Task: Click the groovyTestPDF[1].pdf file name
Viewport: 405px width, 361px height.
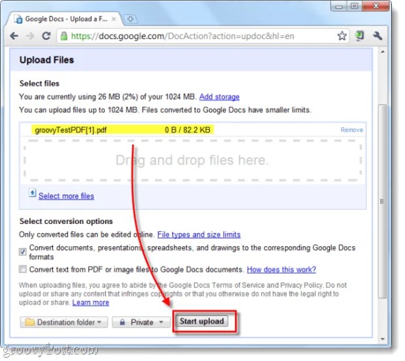Action: tap(71, 130)
